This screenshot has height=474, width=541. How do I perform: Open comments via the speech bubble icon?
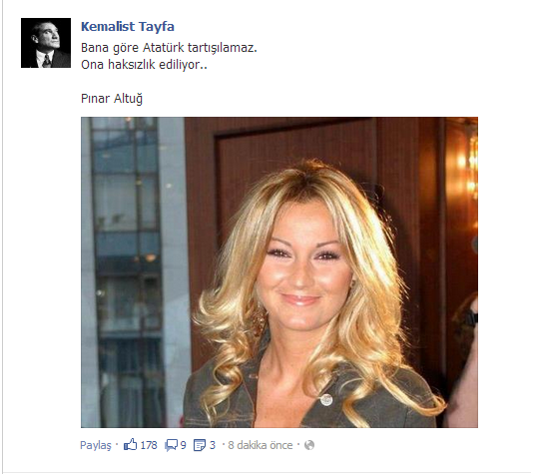(171, 445)
